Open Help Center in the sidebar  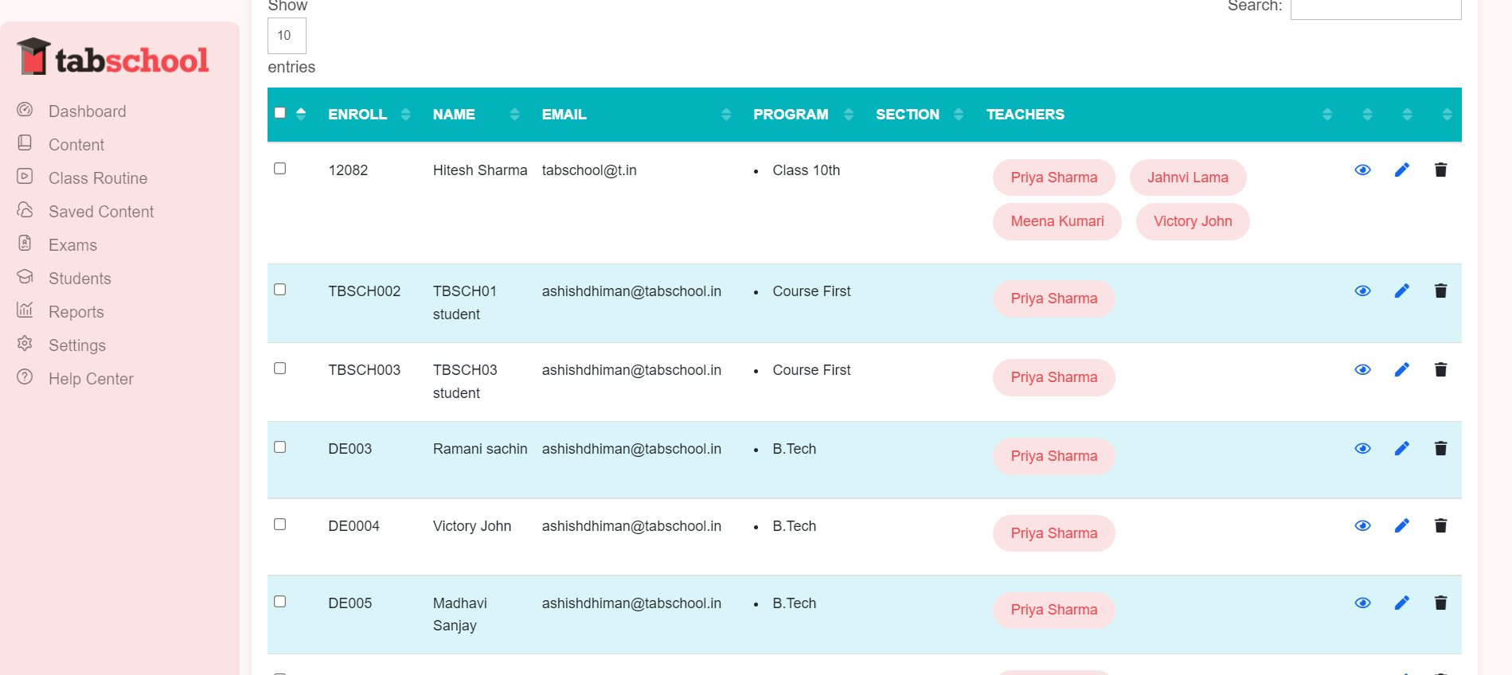click(91, 379)
